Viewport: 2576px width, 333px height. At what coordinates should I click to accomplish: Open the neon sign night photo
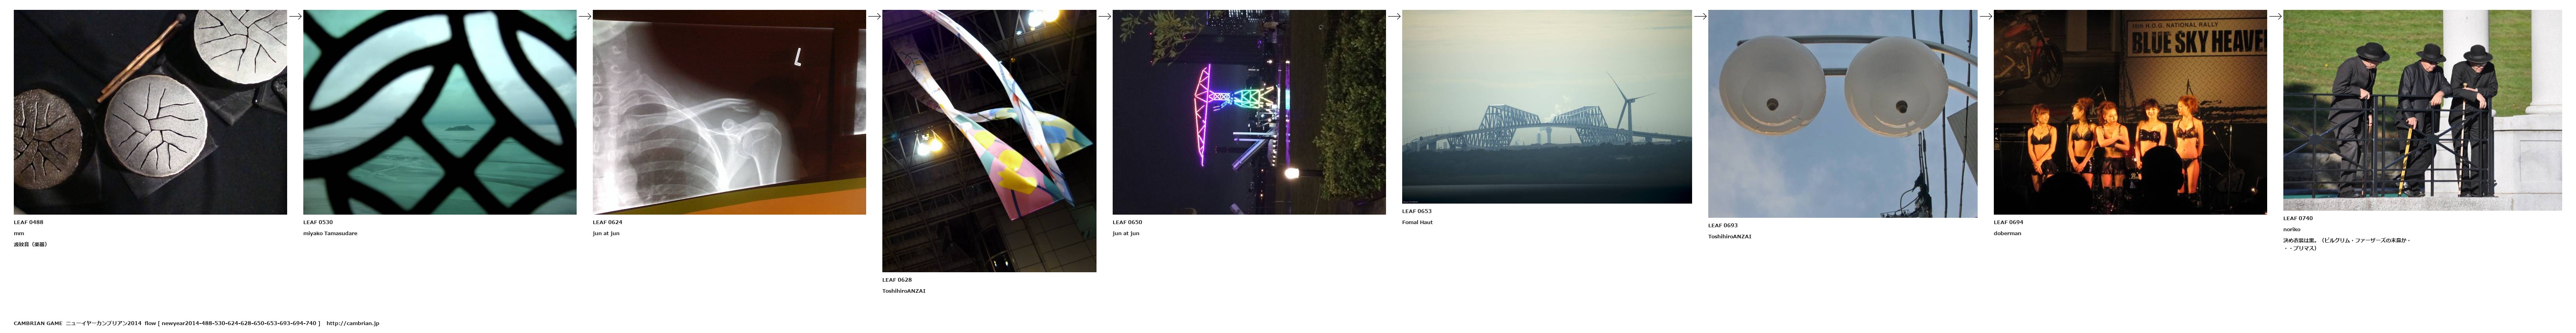[1249, 112]
